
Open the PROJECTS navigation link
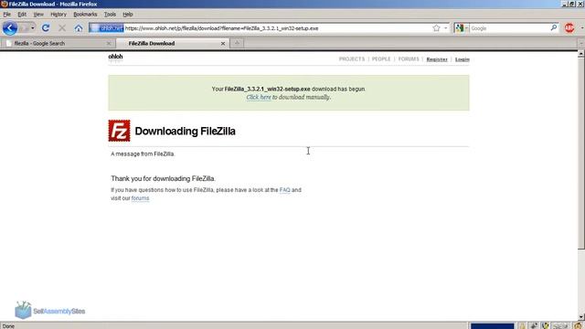[x=351, y=58]
